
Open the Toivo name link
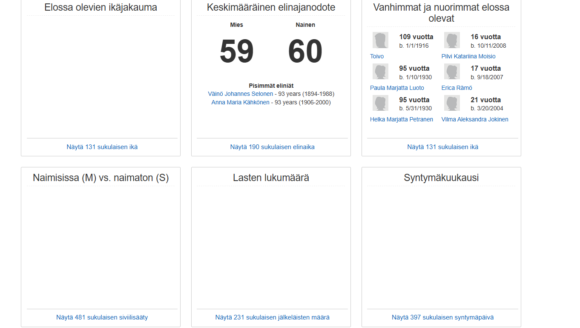377,56
